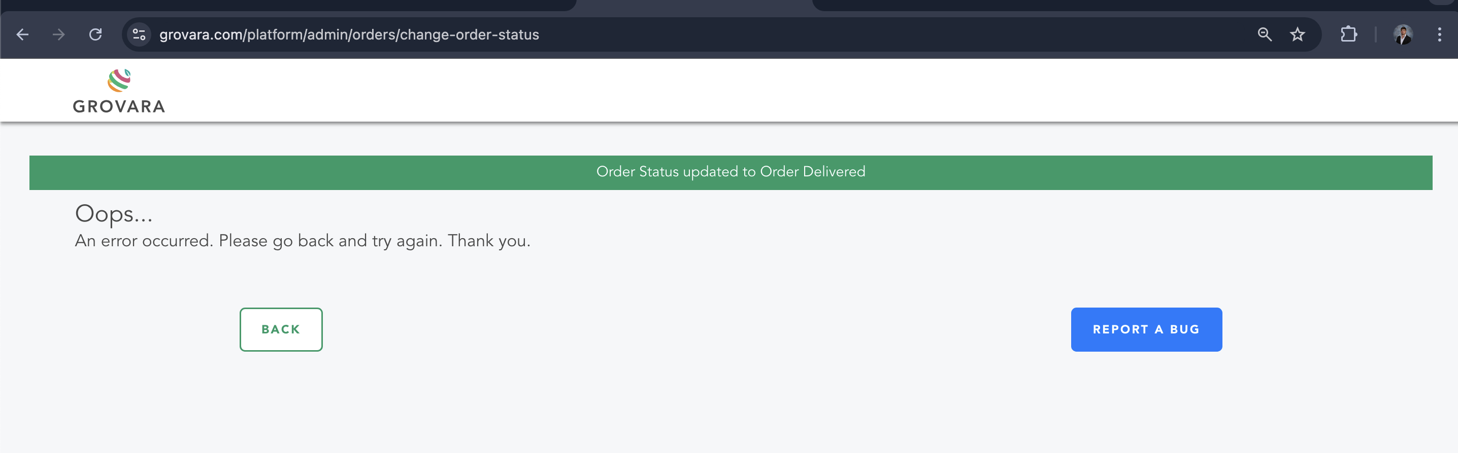Image resolution: width=1458 pixels, height=453 pixels.
Task: Click the GROVARA wordmark text
Action: [119, 106]
